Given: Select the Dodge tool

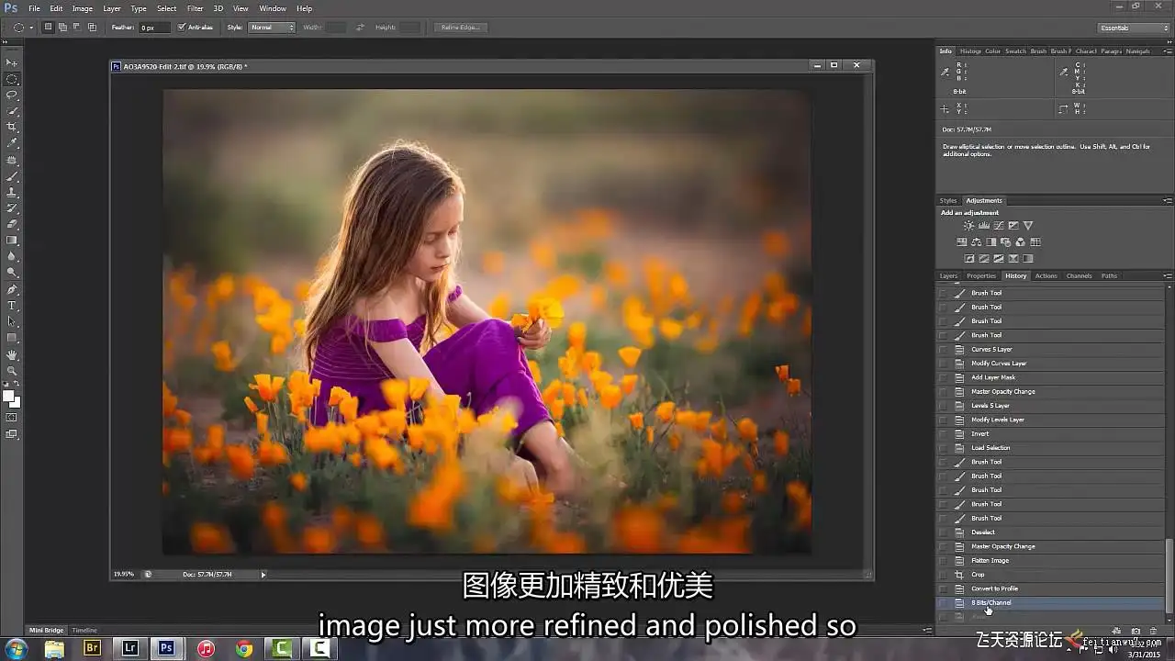Looking at the screenshot, I should (12, 273).
